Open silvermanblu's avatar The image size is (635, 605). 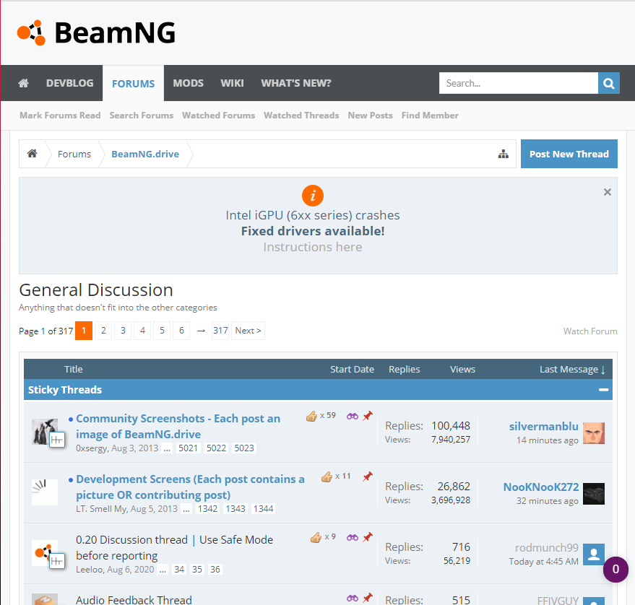(594, 433)
